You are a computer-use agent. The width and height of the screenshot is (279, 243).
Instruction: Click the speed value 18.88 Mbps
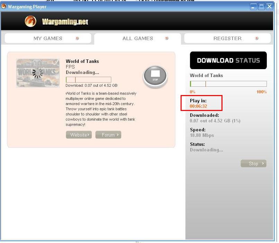tap(202, 135)
